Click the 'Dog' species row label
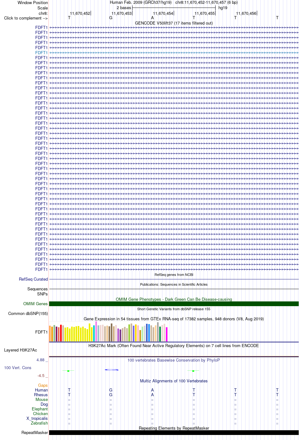The width and height of the screenshot is (299, 440). (x=44, y=404)
